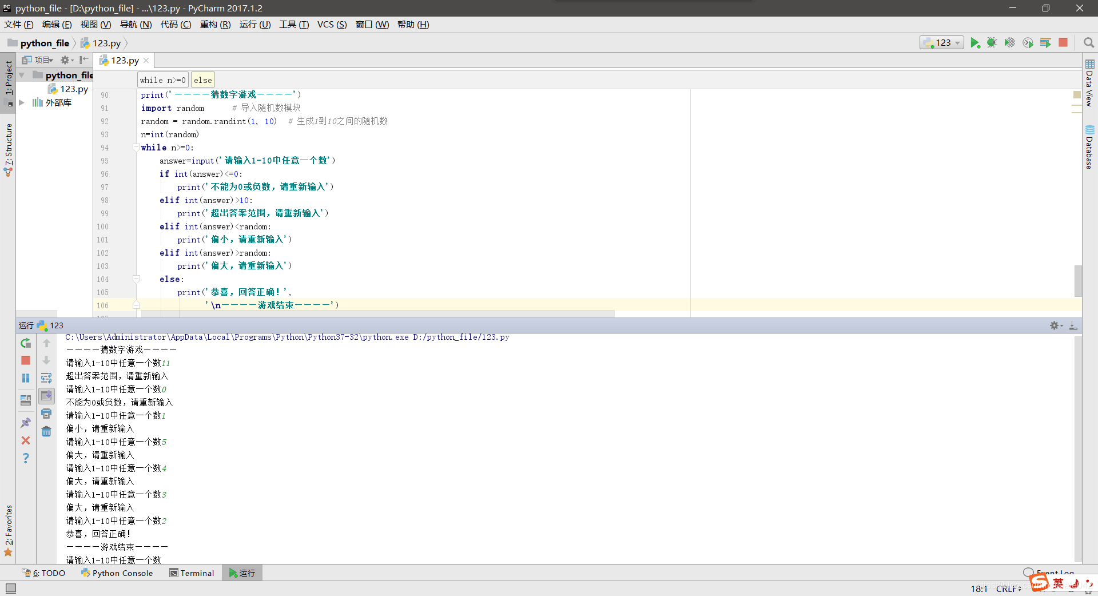
Task: Open Project panel gear options
Action: pyautogui.click(x=67, y=60)
